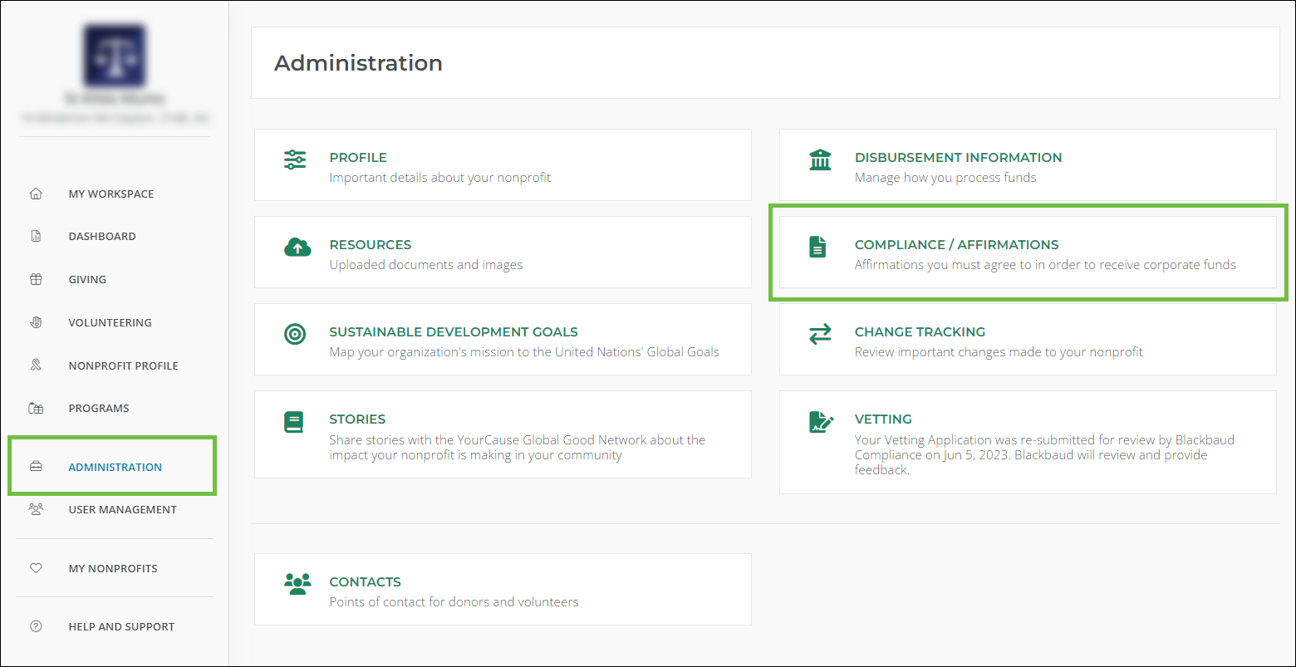Open the Compliance / Affirmations link
The width and height of the screenshot is (1296, 667).
point(956,245)
